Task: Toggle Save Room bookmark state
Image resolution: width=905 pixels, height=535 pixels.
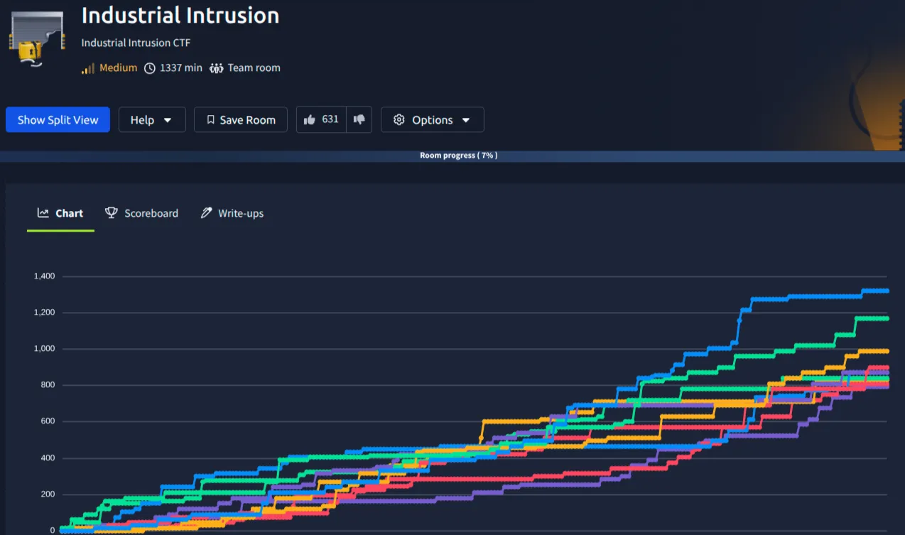Action: pyautogui.click(x=240, y=119)
